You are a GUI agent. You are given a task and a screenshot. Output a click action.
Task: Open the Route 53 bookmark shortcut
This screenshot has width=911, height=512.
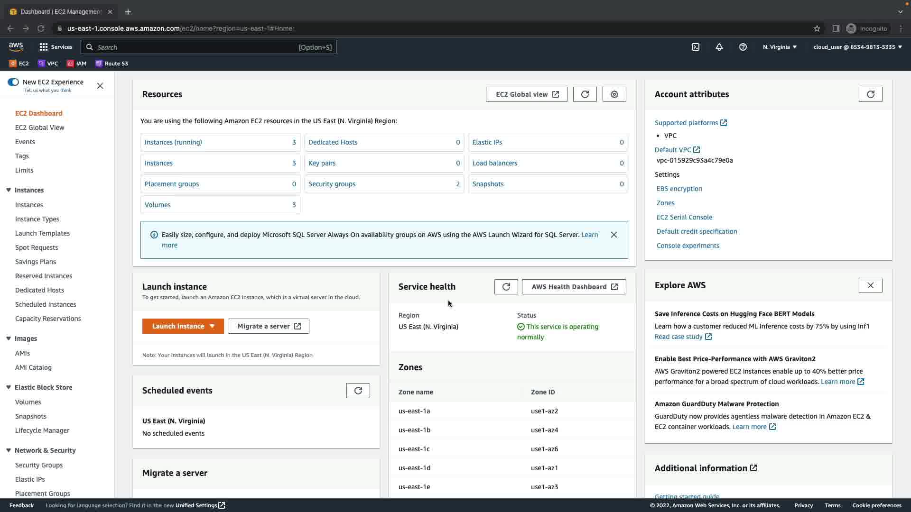pyautogui.click(x=112, y=64)
